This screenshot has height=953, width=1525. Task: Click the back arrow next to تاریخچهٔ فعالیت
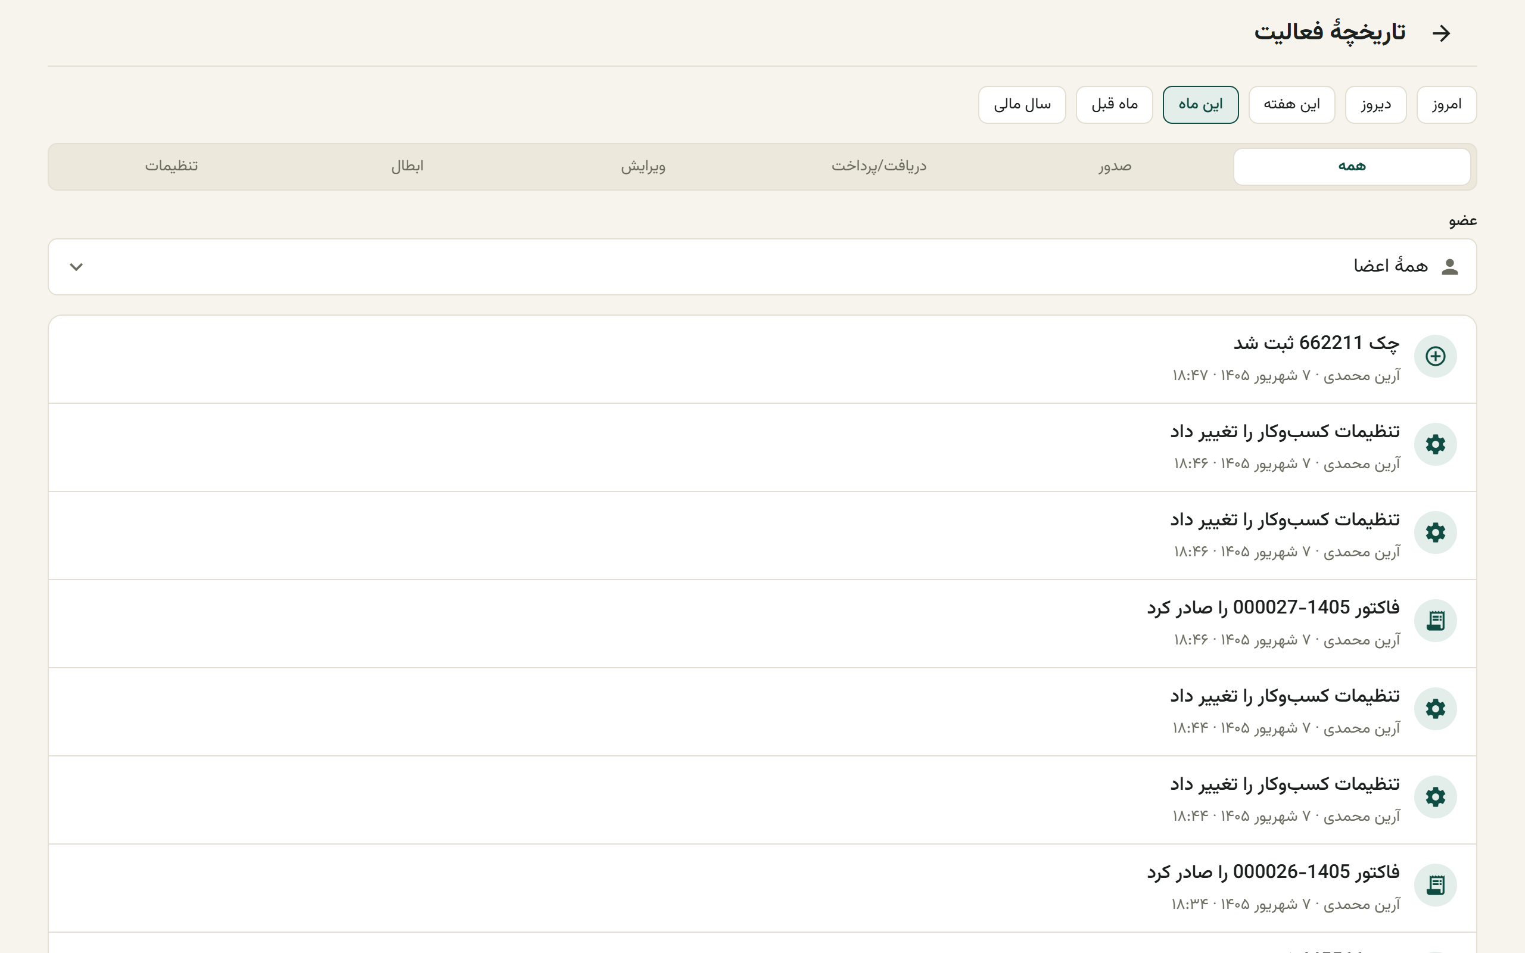[1441, 33]
